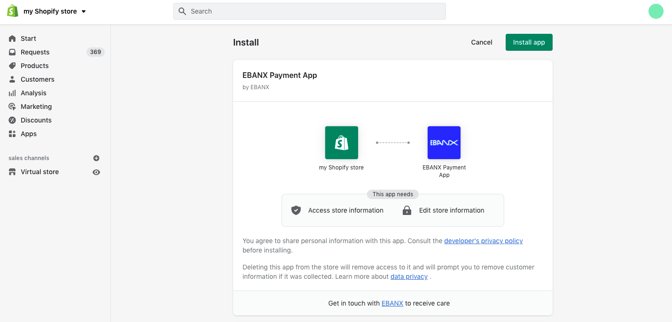Click the blue EBANX app logo
The height and width of the screenshot is (322, 672).
pyautogui.click(x=444, y=143)
